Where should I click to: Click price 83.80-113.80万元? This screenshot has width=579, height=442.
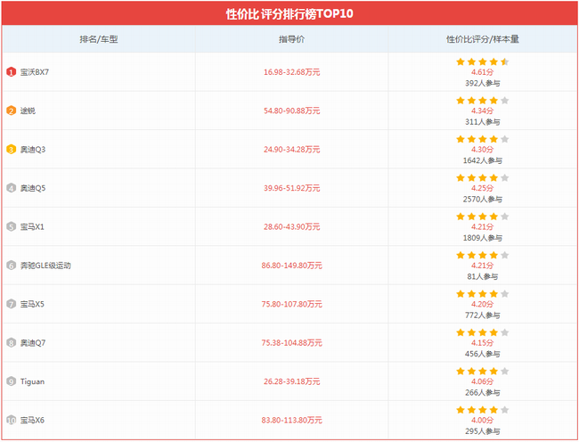291,421
